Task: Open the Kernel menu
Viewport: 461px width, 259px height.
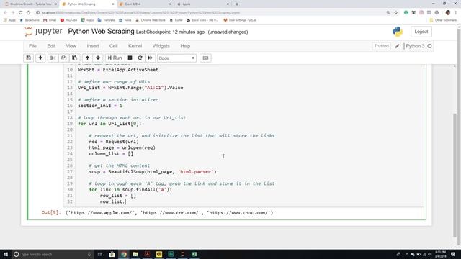Action: pyautogui.click(x=135, y=46)
